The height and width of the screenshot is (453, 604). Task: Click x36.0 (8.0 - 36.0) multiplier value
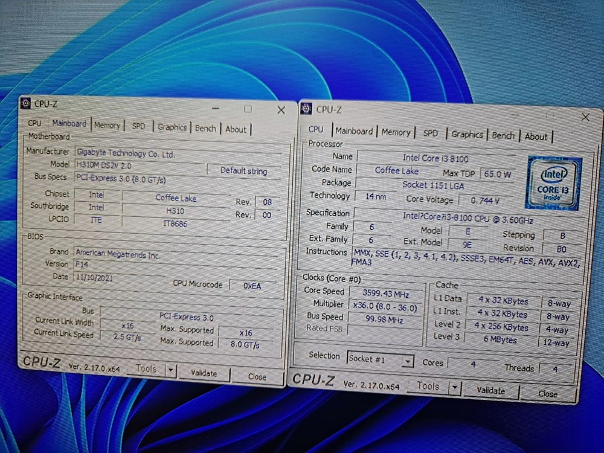pyautogui.click(x=385, y=307)
